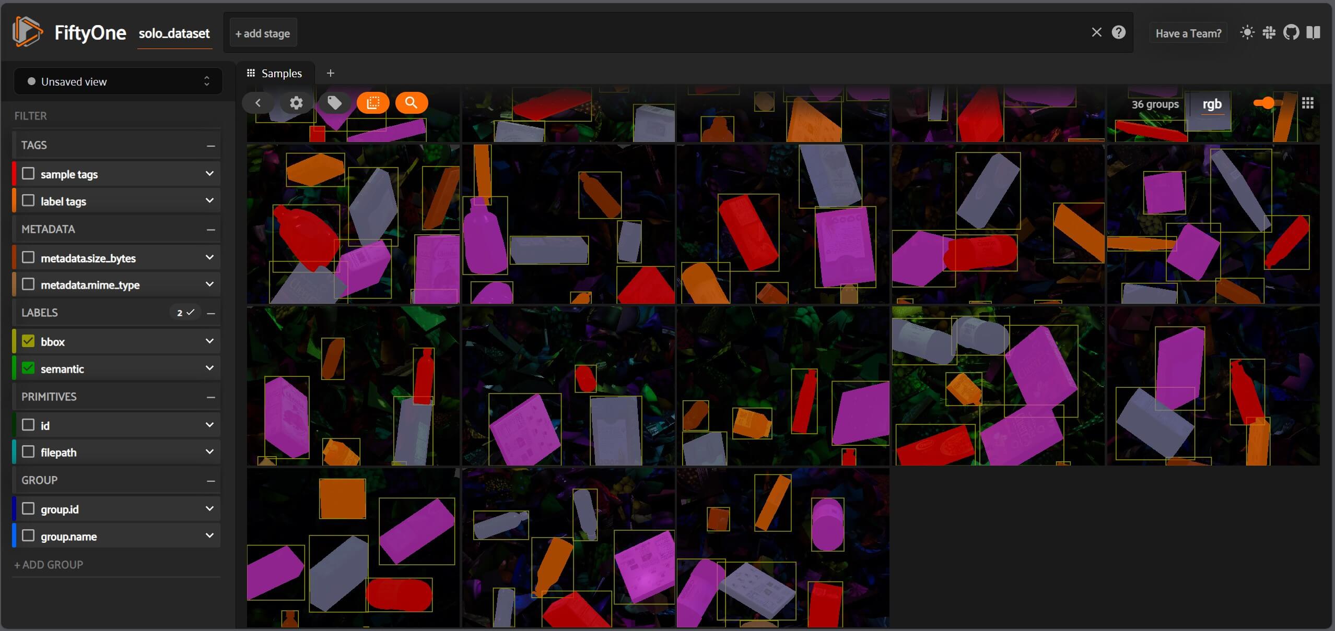Click the orange similarity search magnifier
Screen dimensions: 1335x631
click(412, 103)
